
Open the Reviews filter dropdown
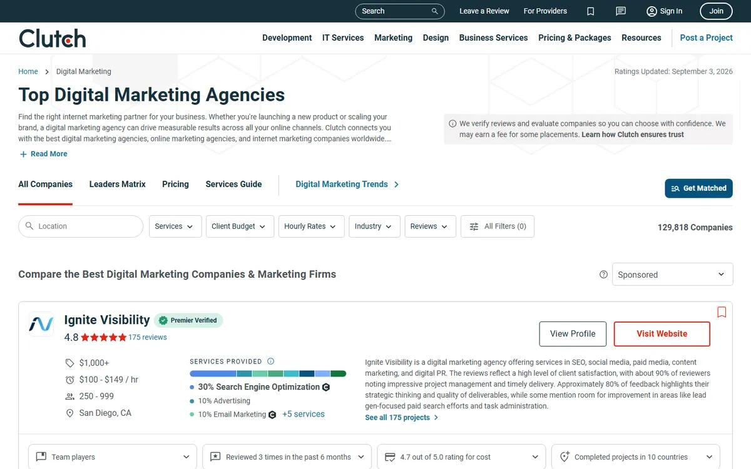(430, 226)
